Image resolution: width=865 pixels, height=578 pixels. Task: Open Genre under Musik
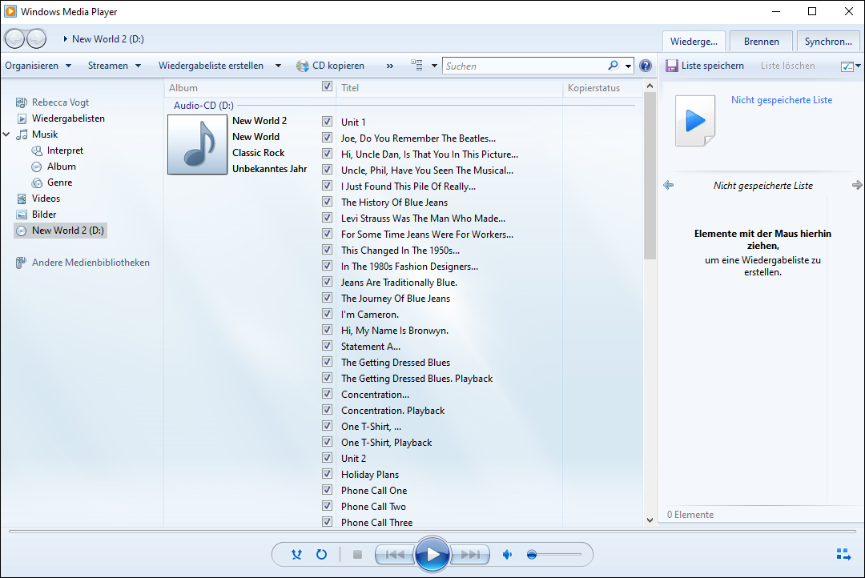click(59, 183)
